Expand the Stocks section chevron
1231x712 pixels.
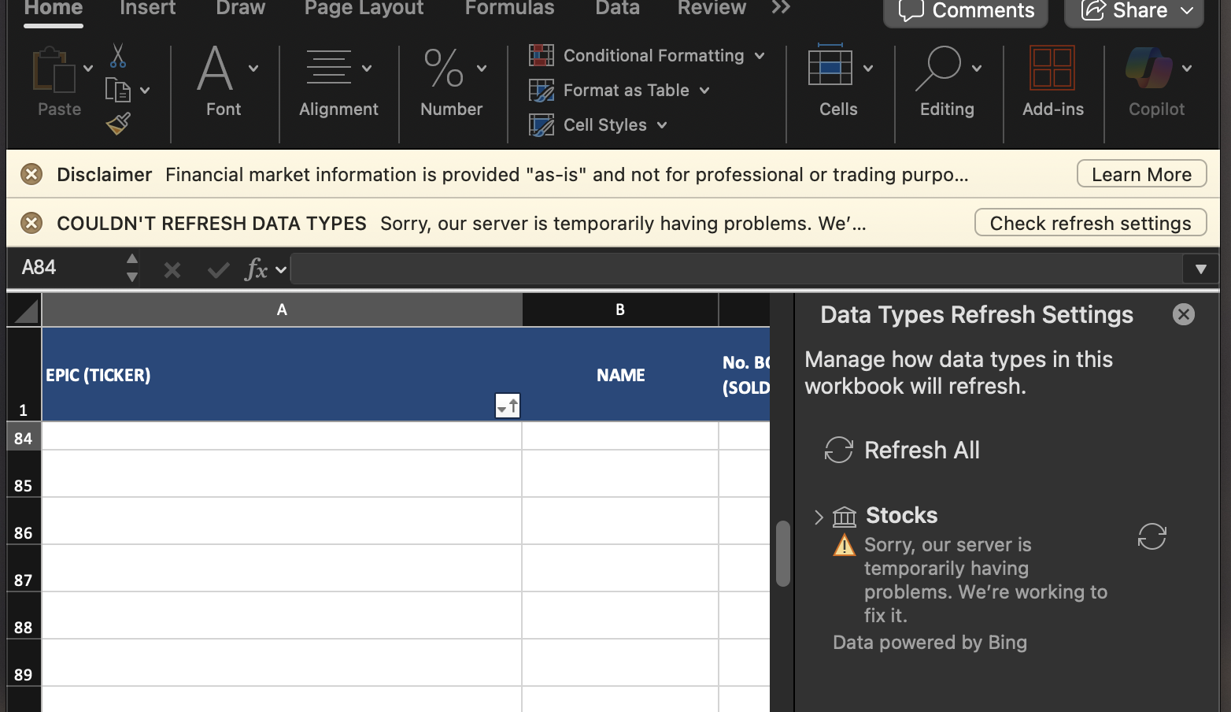coord(819,517)
